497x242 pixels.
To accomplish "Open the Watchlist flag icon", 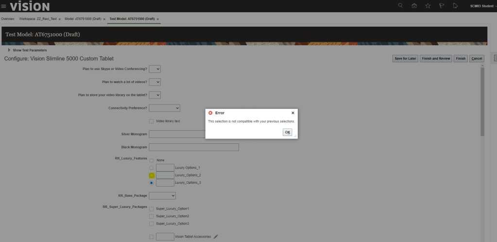I will tap(441, 6).
